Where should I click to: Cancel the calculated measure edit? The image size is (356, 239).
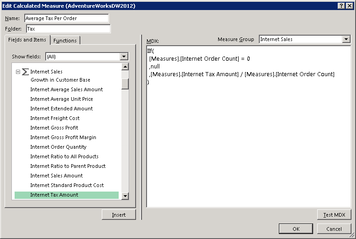coord(334,229)
